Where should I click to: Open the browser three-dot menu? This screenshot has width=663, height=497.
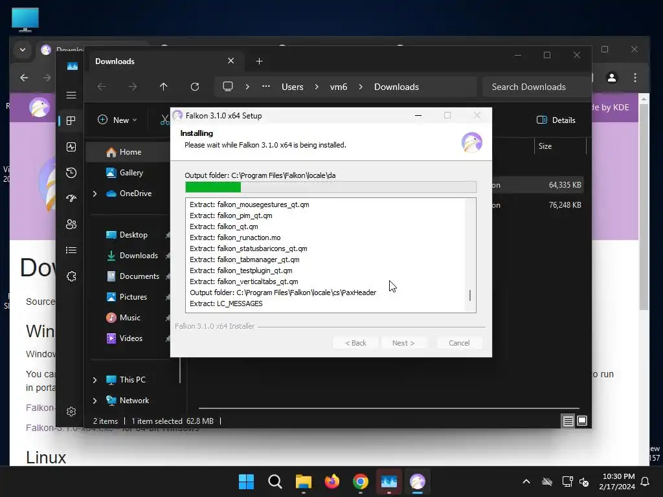[635, 78]
